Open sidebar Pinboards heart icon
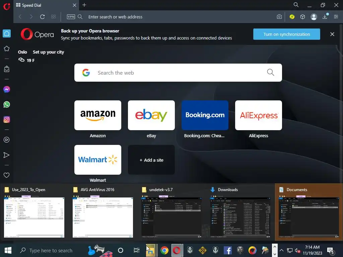The height and width of the screenshot is (257, 343). click(x=7, y=175)
